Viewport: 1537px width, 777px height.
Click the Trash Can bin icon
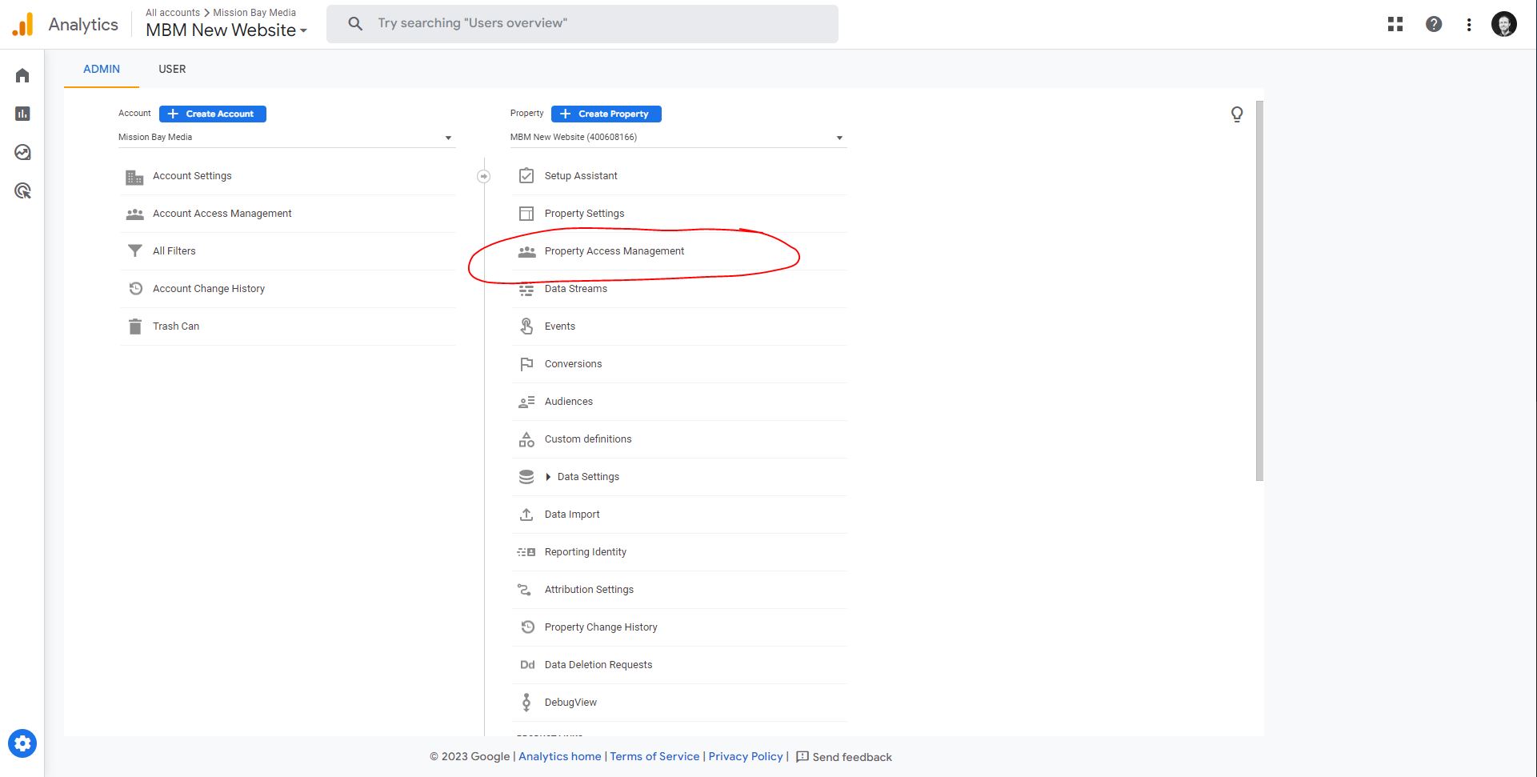click(x=134, y=326)
